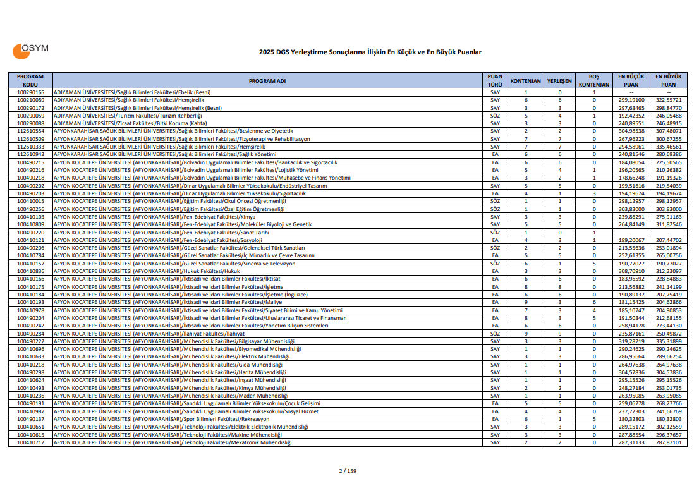
Task: Select program code 100290165
Action: (30, 92)
